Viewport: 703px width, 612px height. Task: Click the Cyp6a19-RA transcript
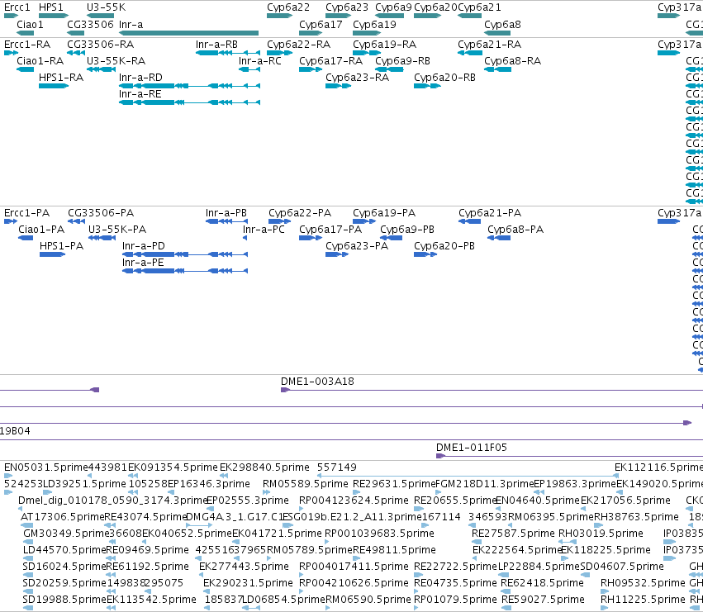click(367, 53)
